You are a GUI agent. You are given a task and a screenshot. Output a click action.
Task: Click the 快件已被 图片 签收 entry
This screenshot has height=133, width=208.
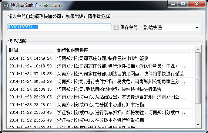click(x=103, y=58)
